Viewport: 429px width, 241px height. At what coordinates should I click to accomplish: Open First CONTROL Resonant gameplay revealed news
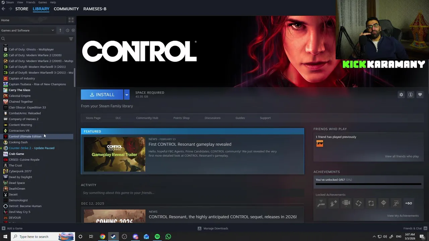coord(190,144)
